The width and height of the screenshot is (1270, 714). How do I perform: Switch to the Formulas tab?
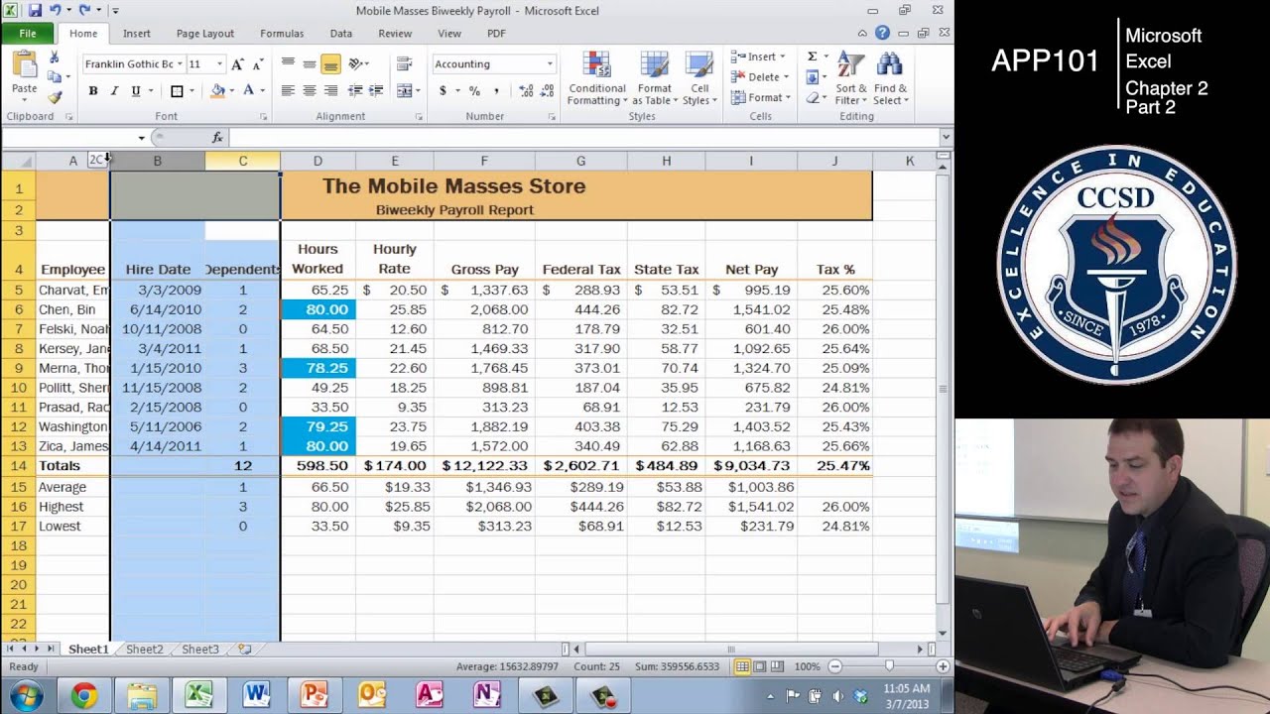point(282,33)
